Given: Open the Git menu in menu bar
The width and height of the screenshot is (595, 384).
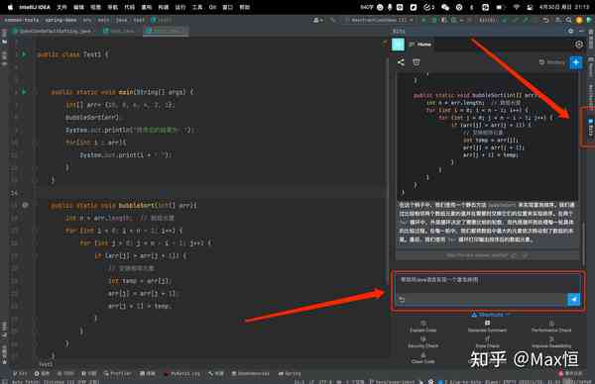Looking at the screenshot, I should pos(212,7).
